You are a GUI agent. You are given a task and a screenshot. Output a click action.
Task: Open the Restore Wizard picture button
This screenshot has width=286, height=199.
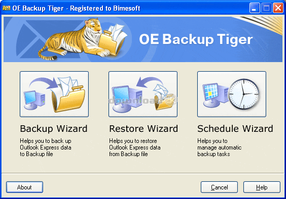(x=143, y=94)
